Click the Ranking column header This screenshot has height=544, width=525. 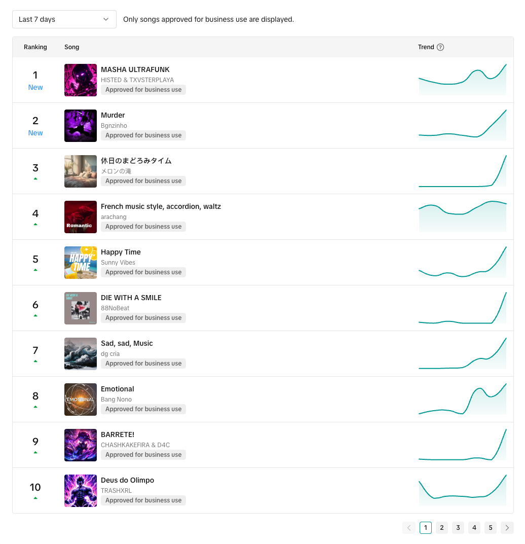point(35,47)
